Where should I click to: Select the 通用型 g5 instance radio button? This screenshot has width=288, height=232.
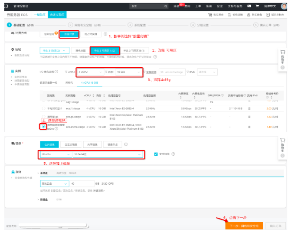(x=43, y=117)
